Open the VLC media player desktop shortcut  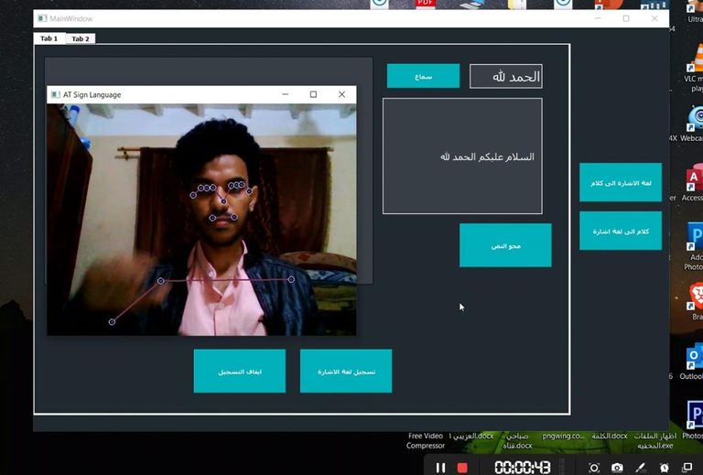point(694,67)
